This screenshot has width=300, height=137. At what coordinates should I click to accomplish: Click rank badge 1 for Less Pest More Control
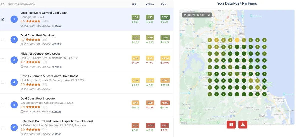[x=14, y=19]
